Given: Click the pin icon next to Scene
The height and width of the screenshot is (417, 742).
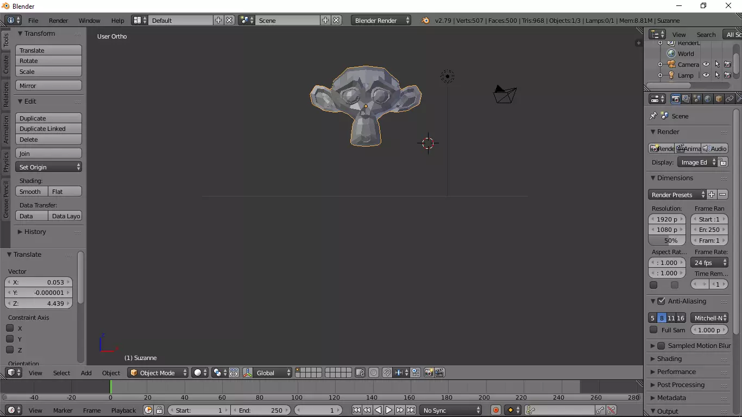Looking at the screenshot, I should point(653,116).
